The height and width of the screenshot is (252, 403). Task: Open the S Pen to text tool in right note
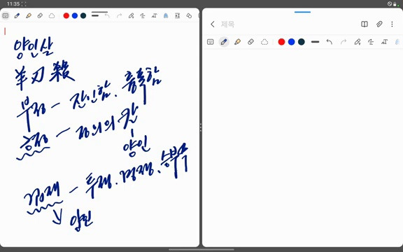pos(358,42)
